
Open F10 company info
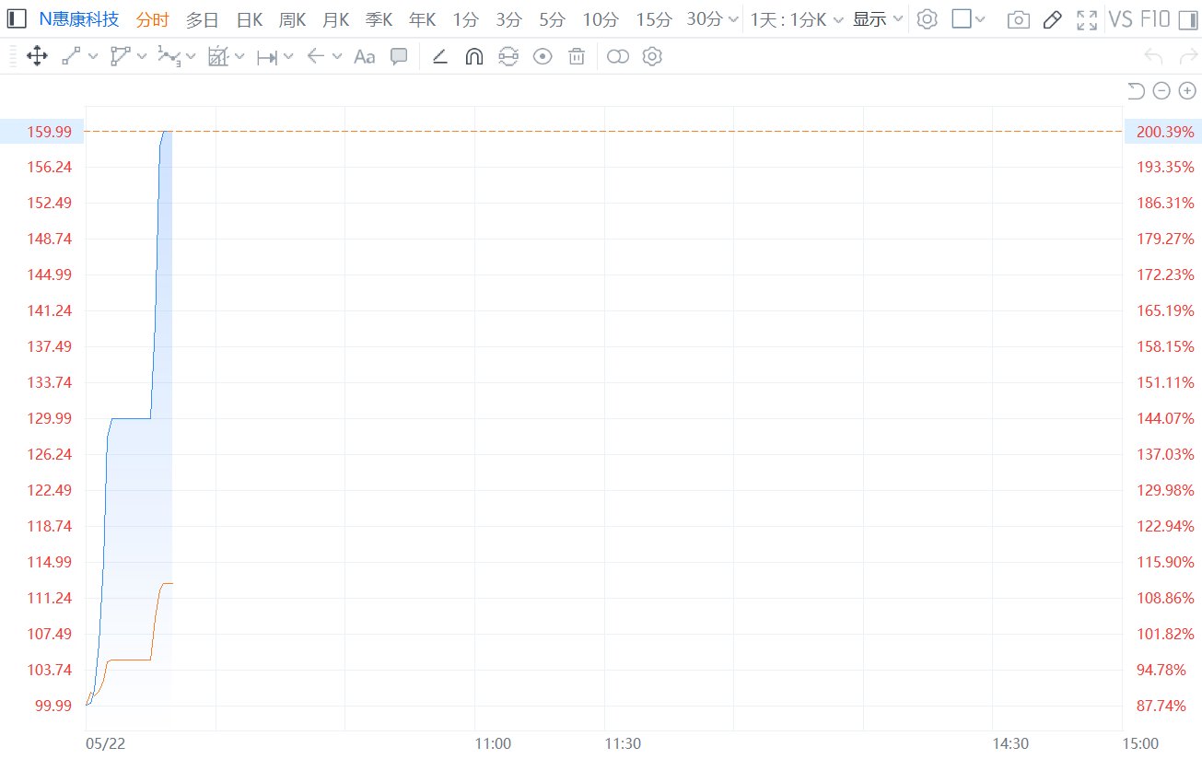point(1154,19)
